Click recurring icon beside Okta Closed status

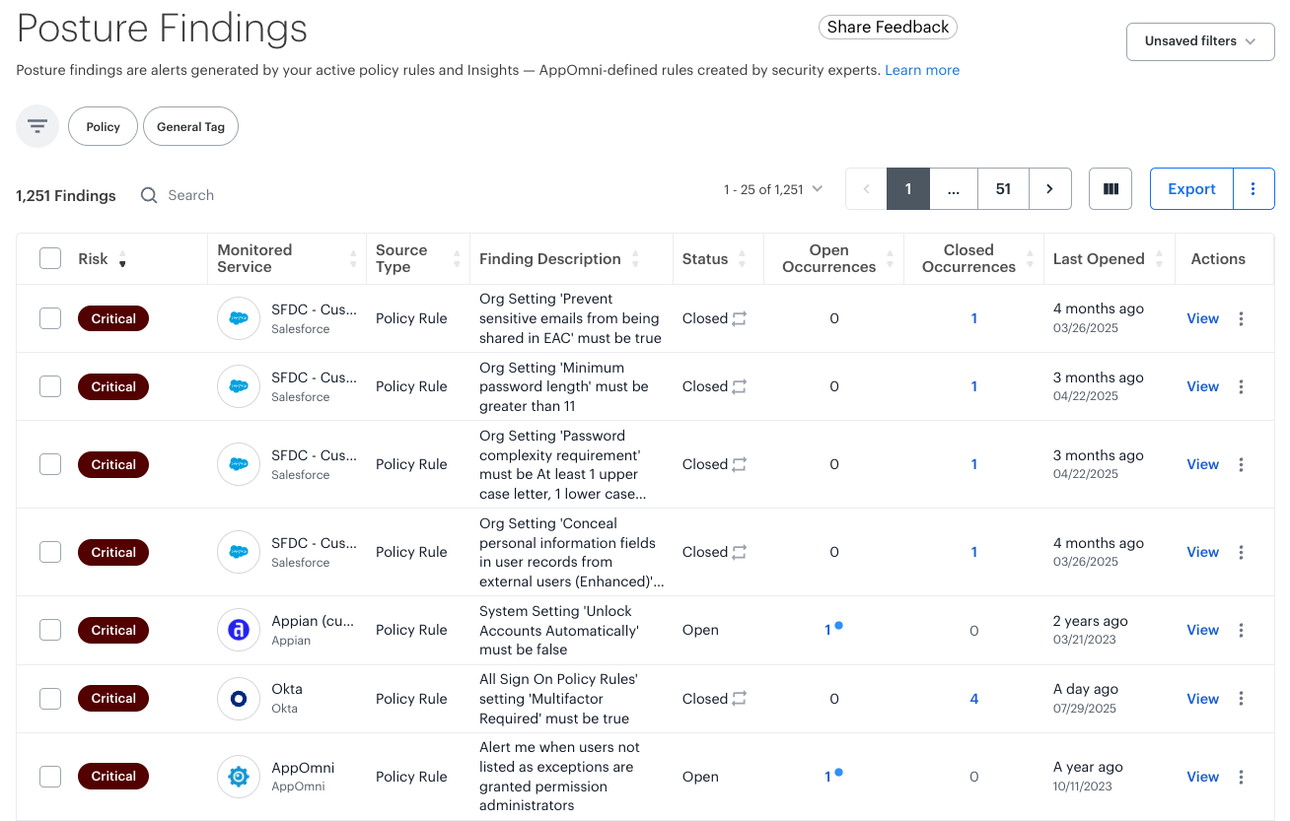(x=740, y=699)
